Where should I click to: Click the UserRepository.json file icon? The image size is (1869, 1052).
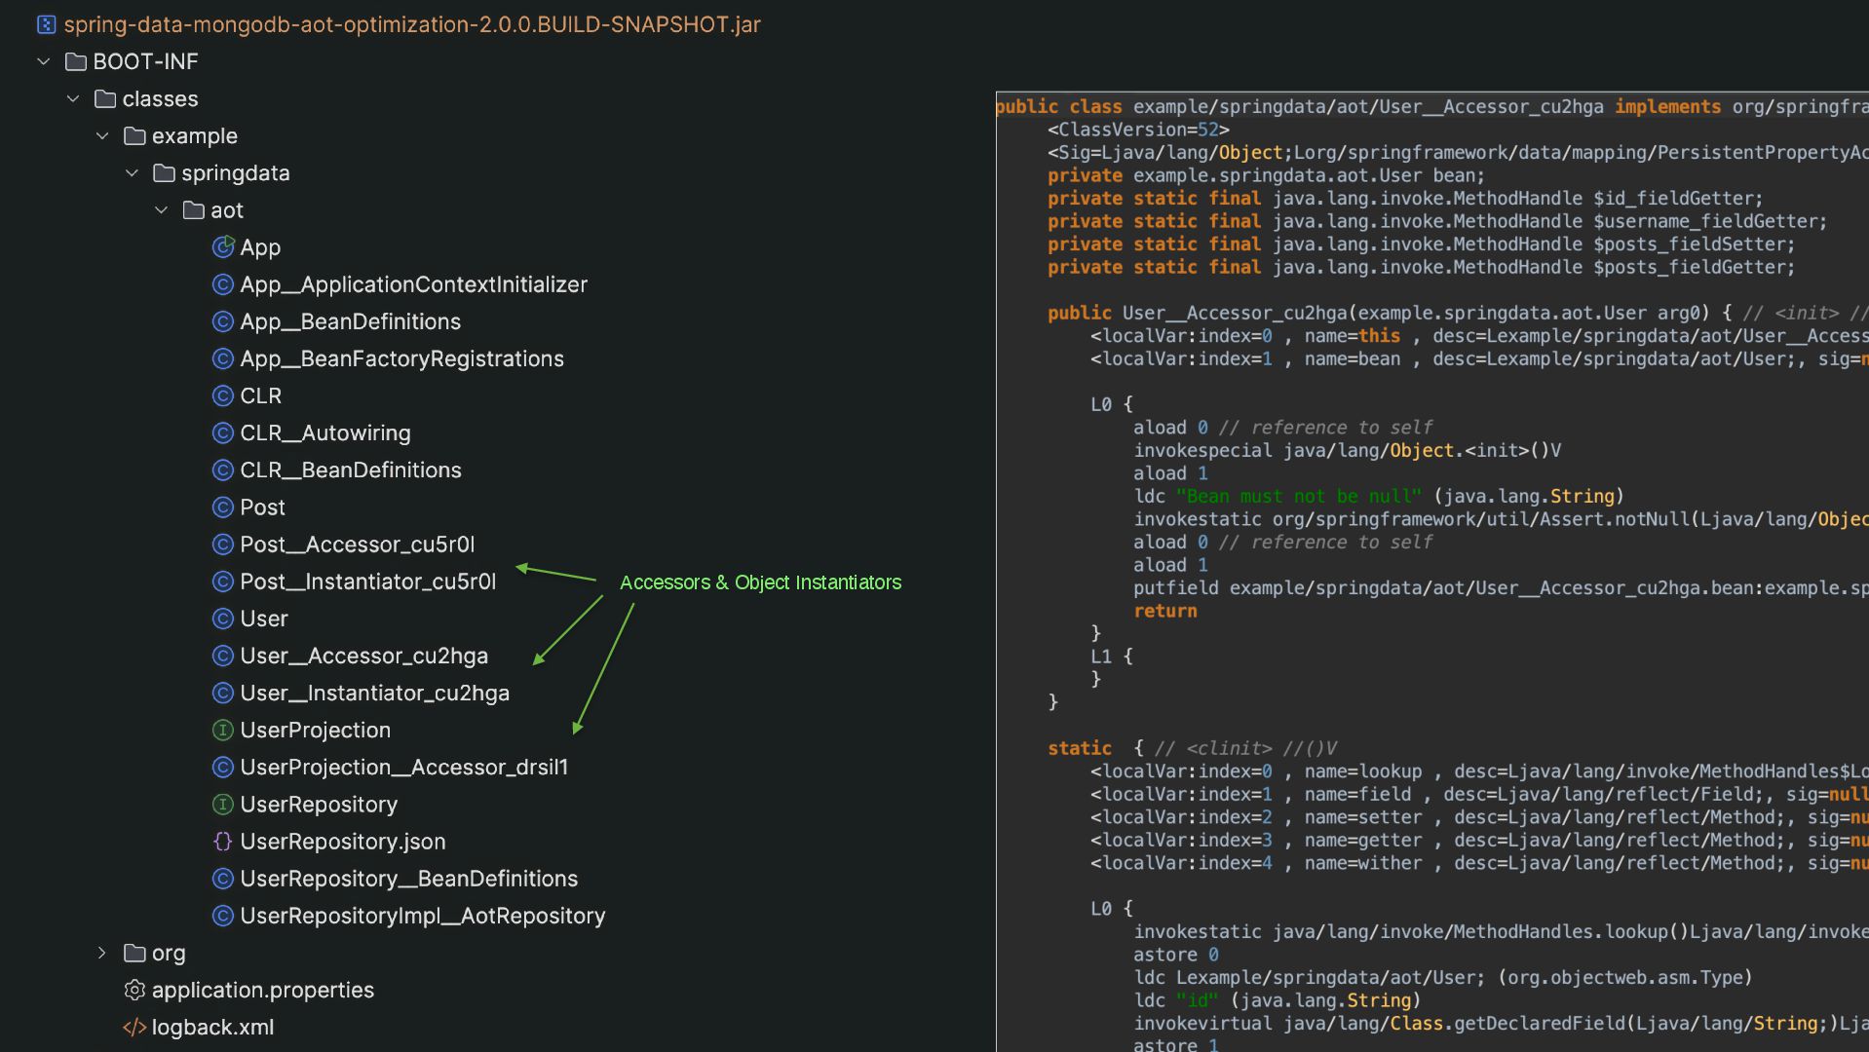223,842
